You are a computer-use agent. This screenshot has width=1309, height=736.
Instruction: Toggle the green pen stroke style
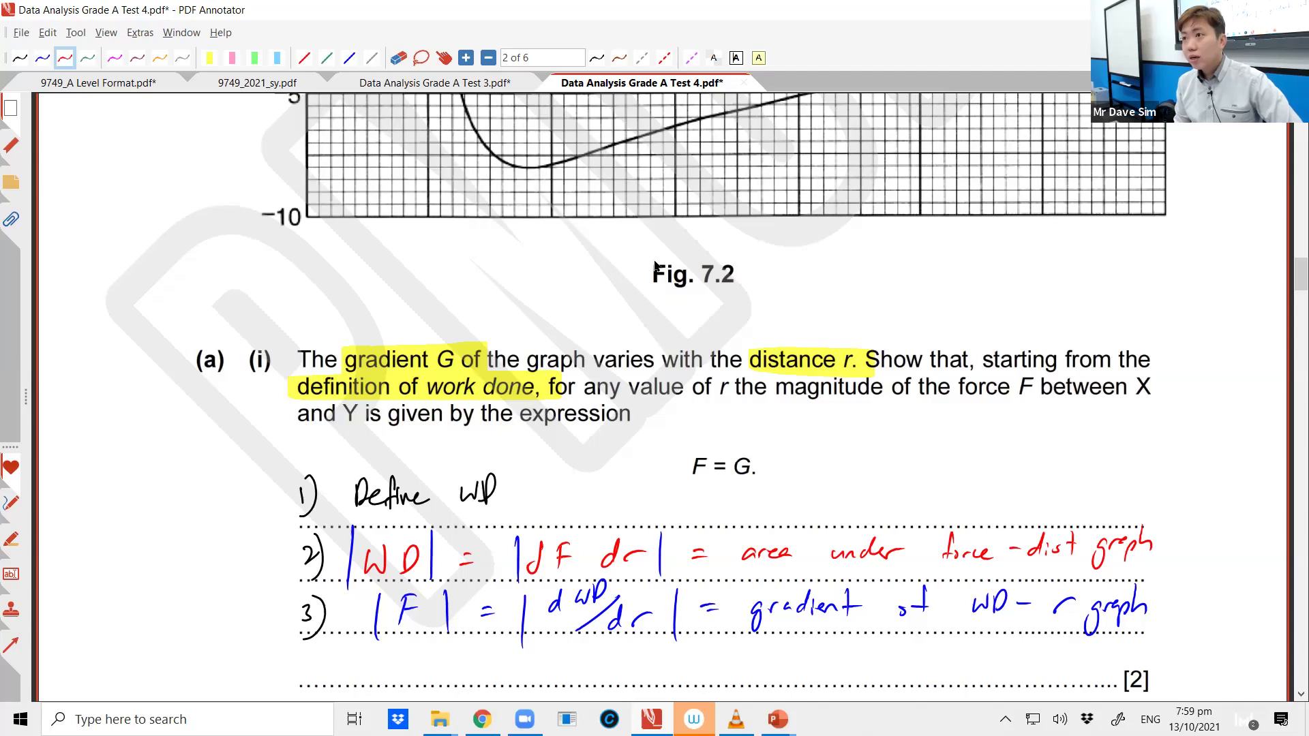point(88,58)
